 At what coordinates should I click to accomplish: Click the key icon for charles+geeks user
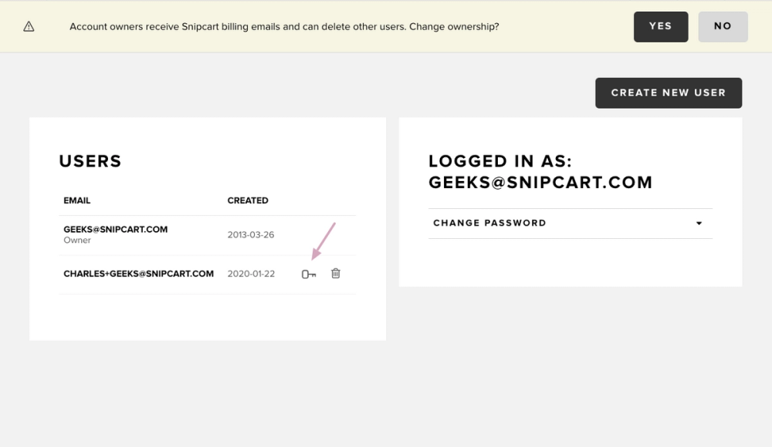point(308,274)
